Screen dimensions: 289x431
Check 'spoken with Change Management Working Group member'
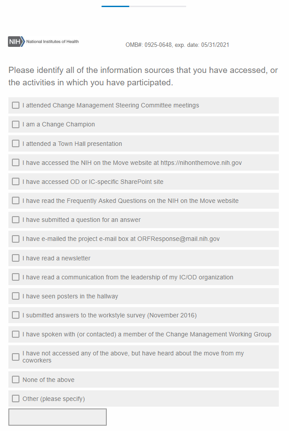pyautogui.click(x=16, y=334)
